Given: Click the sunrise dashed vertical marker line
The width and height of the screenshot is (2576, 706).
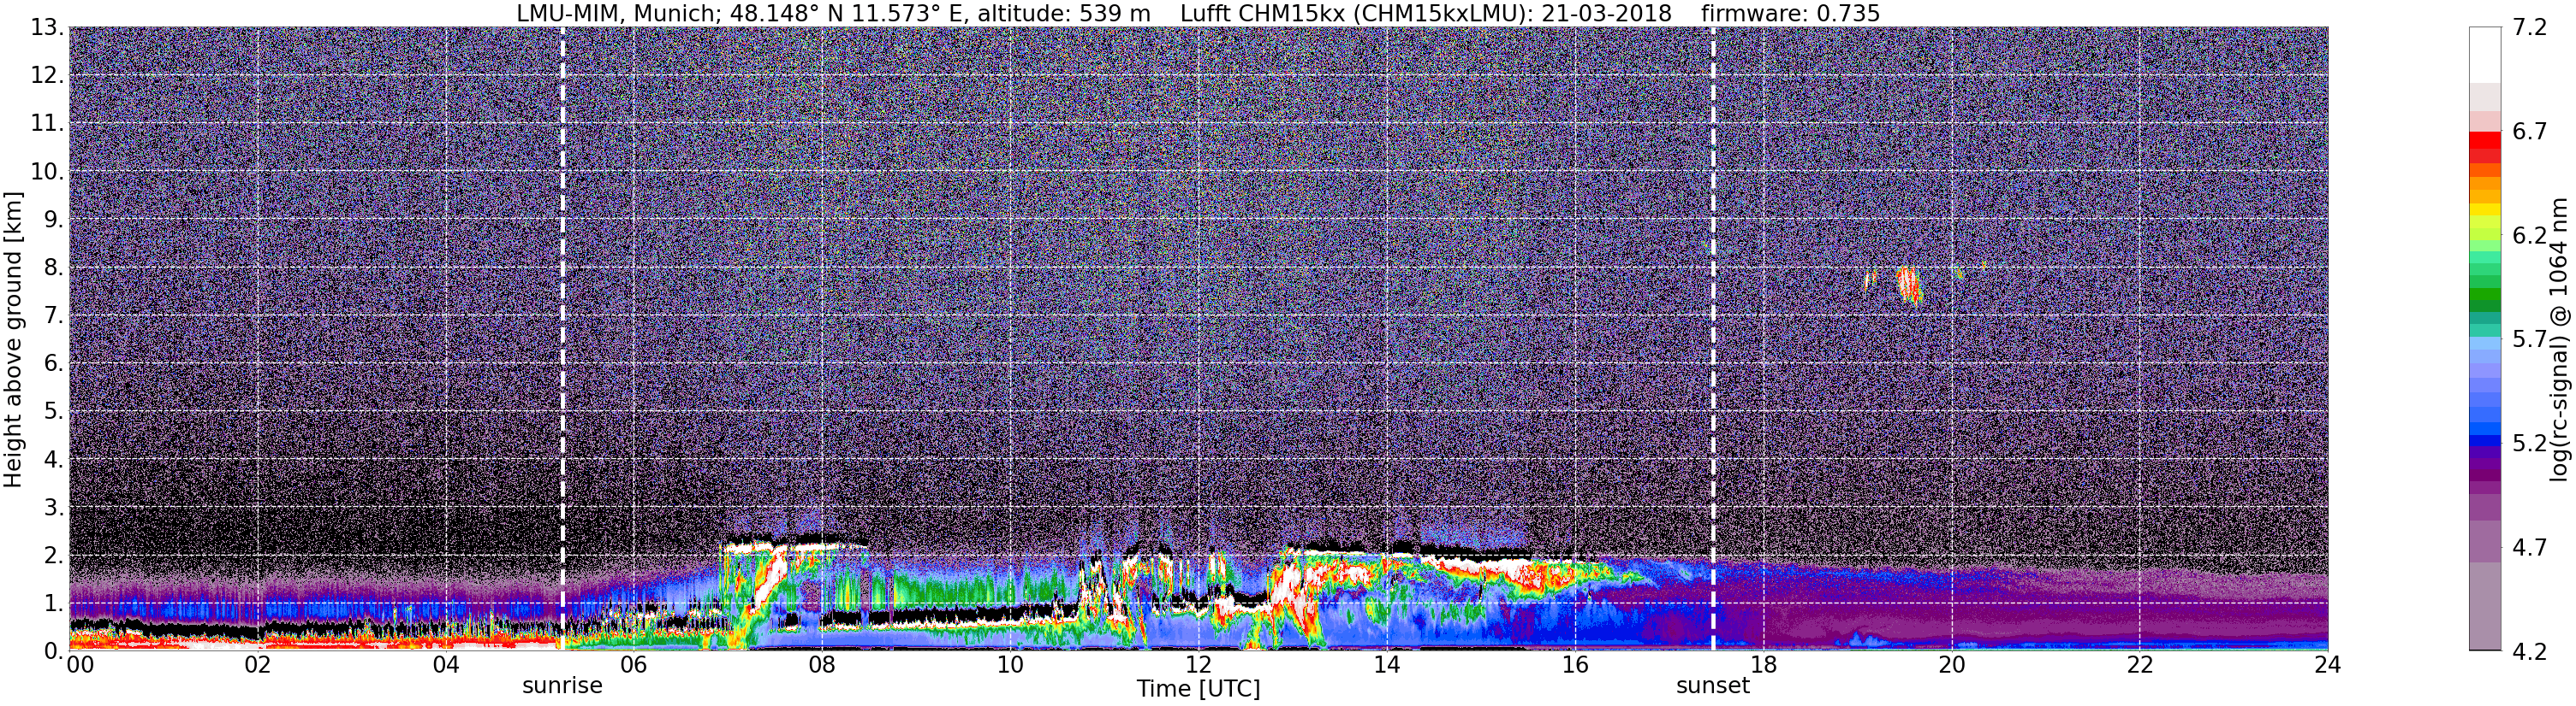Looking at the screenshot, I should point(562,339).
